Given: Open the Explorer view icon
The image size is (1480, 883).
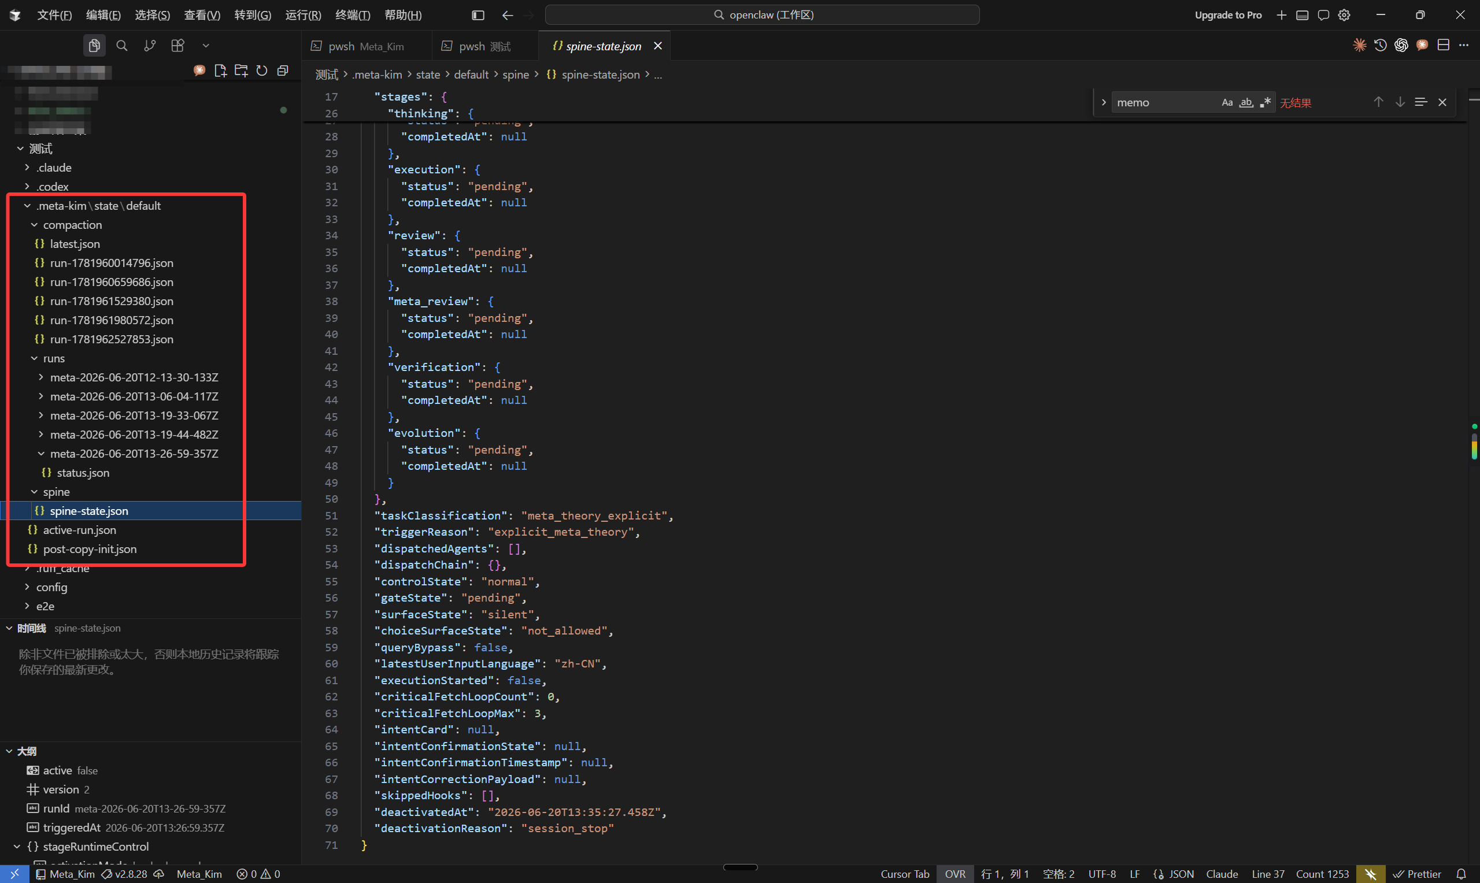Looking at the screenshot, I should (94, 46).
